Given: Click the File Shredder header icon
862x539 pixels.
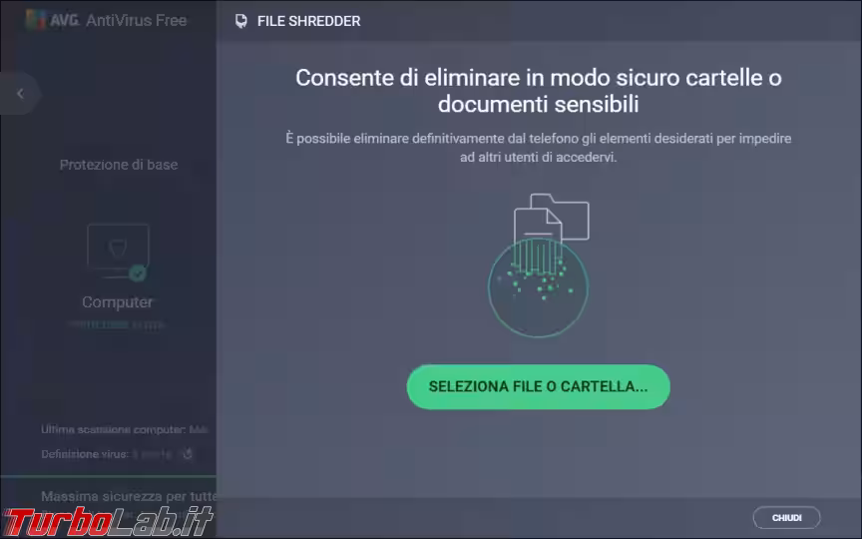Looking at the screenshot, I should (240, 21).
